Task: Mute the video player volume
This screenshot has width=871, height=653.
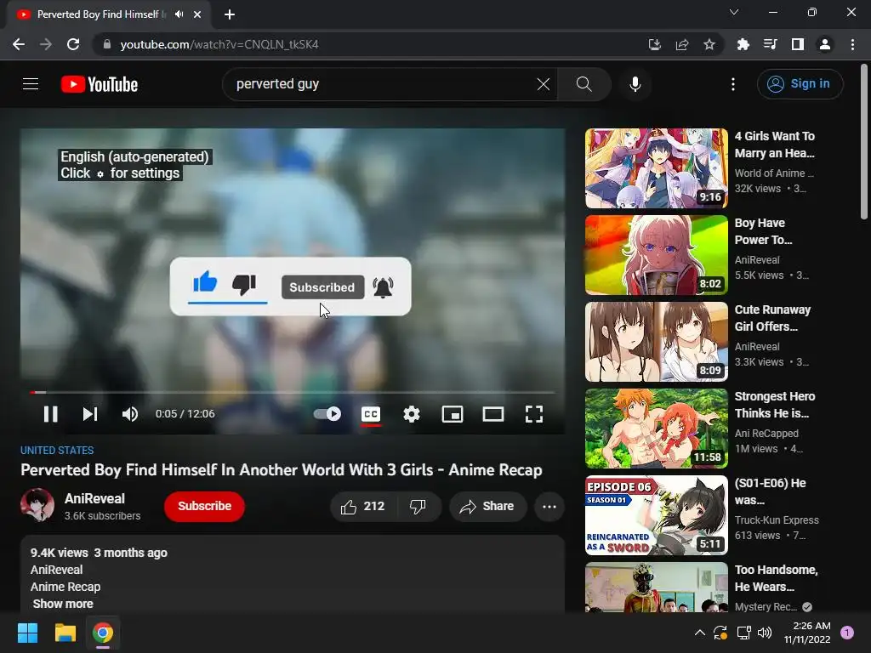Action: pyautogui.click(x=130, y=414)
